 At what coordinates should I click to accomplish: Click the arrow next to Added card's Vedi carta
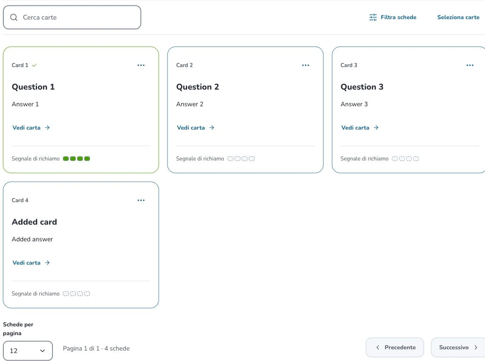[x=47, y=263]
